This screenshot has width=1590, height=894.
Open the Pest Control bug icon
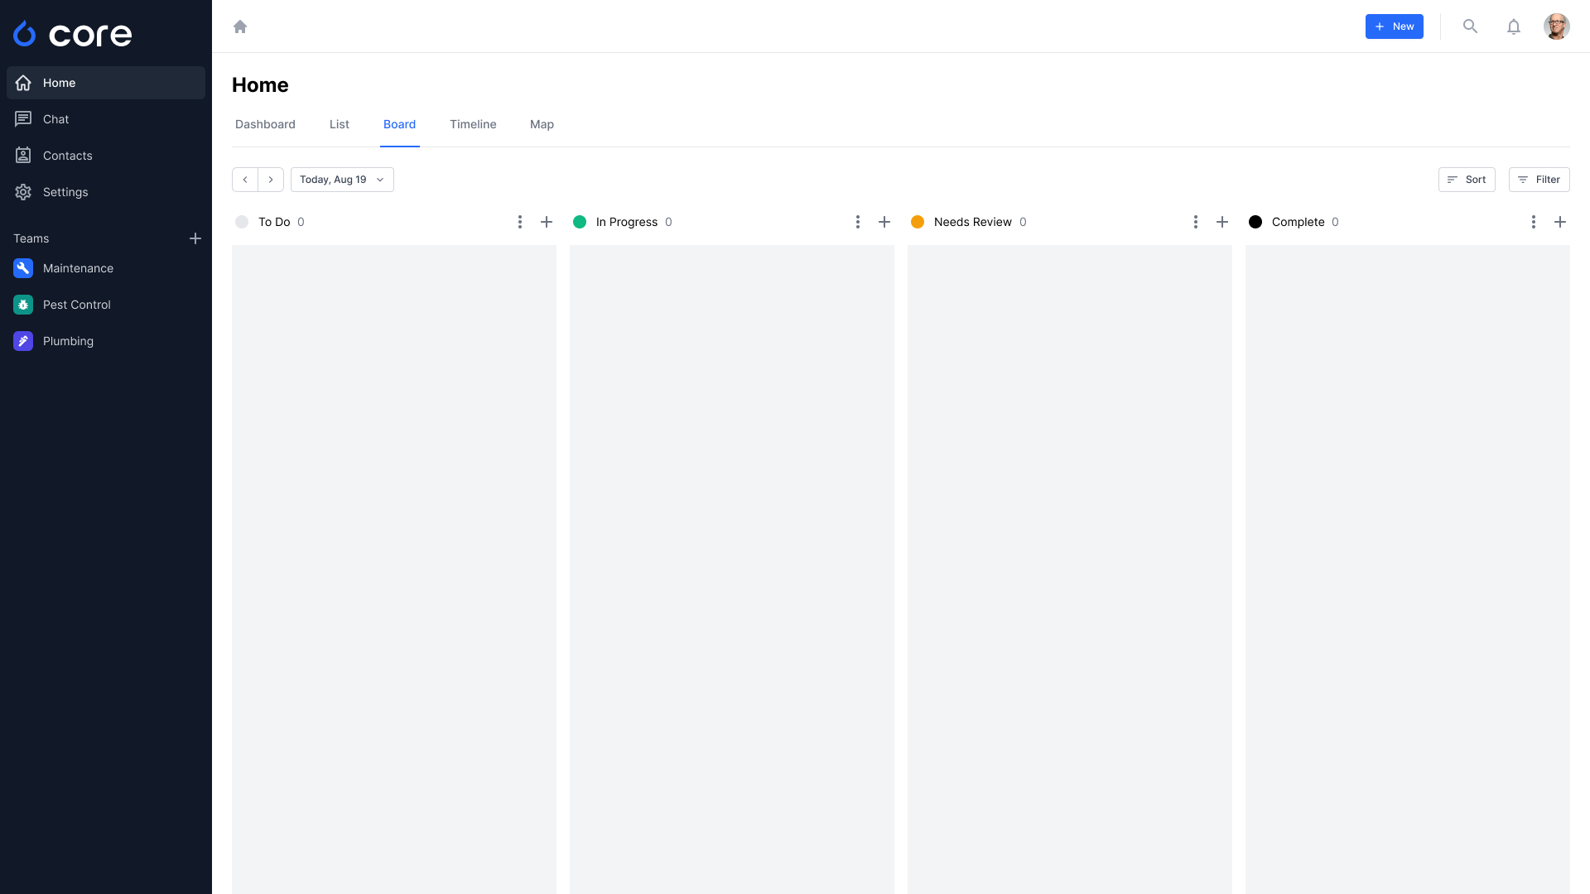23,305
